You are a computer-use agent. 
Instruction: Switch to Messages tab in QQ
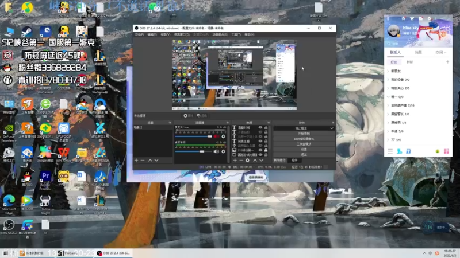tap(418, 53)
